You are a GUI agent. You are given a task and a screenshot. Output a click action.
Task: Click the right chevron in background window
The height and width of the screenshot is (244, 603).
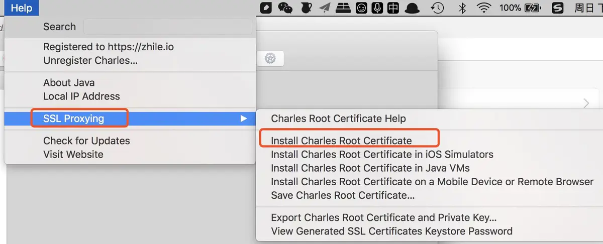586,103
